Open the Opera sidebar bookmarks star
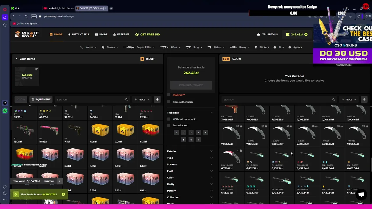The width and height of the screenshot is (372, 209). (5, 25)
